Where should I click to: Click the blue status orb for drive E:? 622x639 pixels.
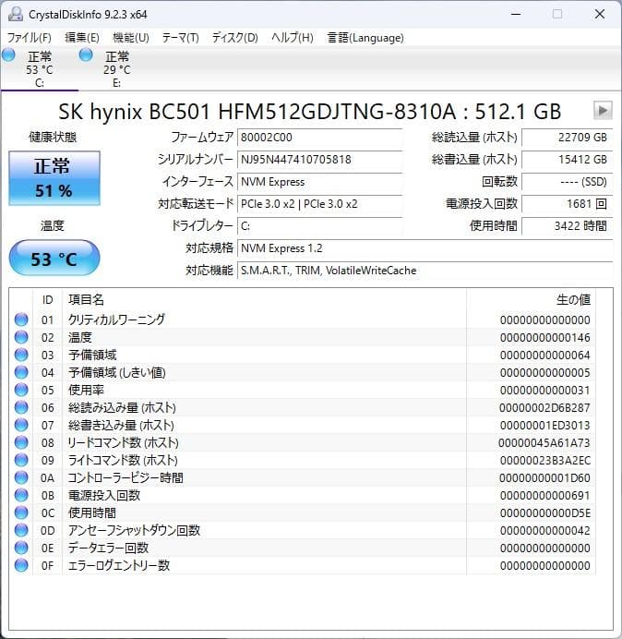coord(86,54)
